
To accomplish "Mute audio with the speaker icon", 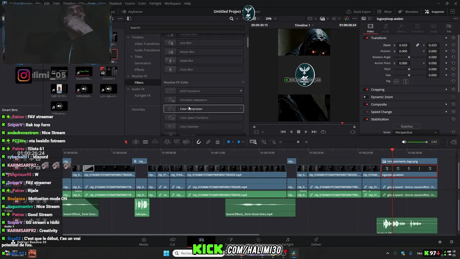I will [x=404, y=142].
